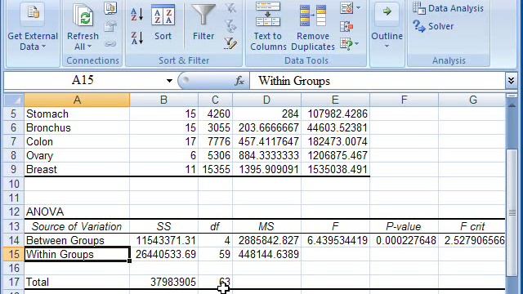This screenshot has width=523, height=294.
Task: Open the Outline group menu
Action: tap(387, 27)
